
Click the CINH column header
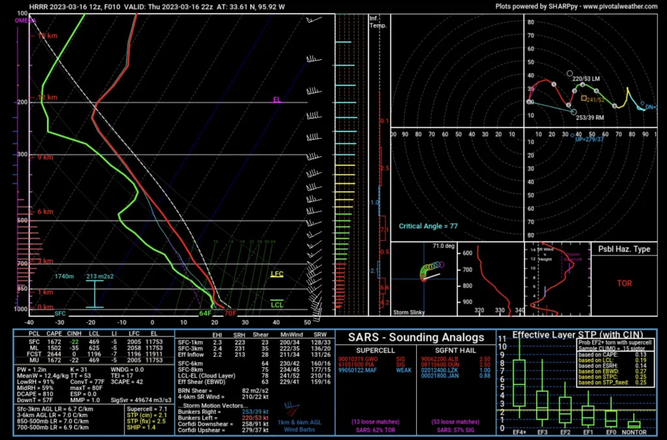point(74,334)
